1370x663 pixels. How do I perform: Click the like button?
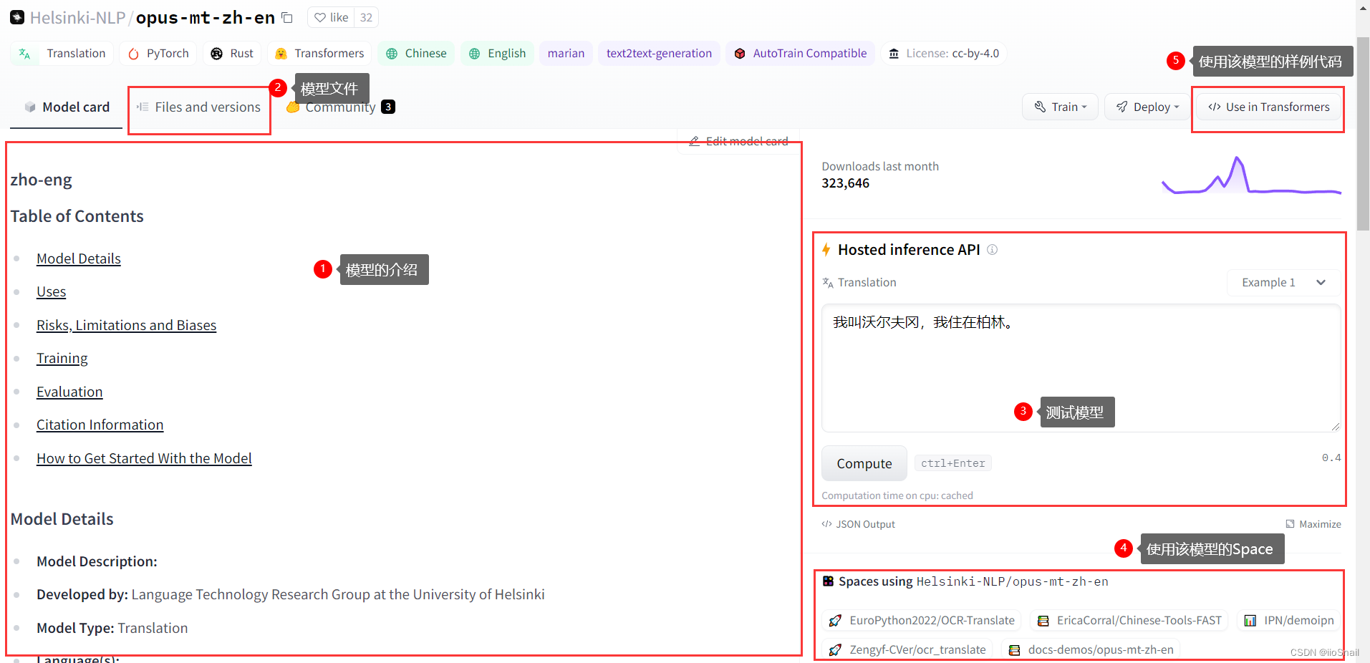[332, 18]
